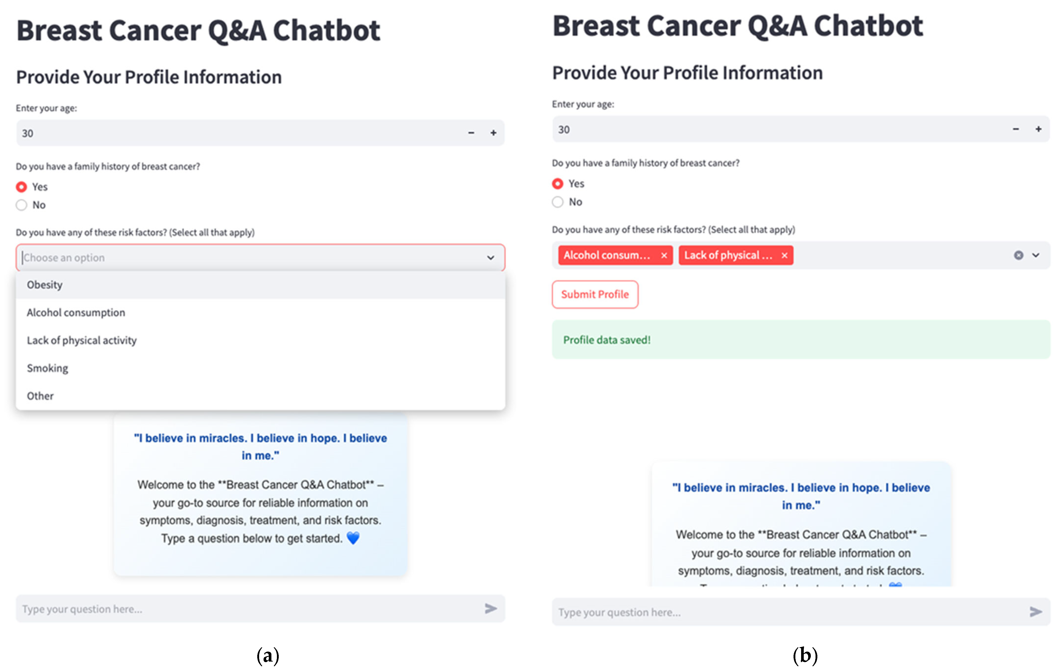Image resolution: width=1061 pixels, height=671 pixels.
Task: Click the plus stepper in left age field
Action: click(494, 133)
